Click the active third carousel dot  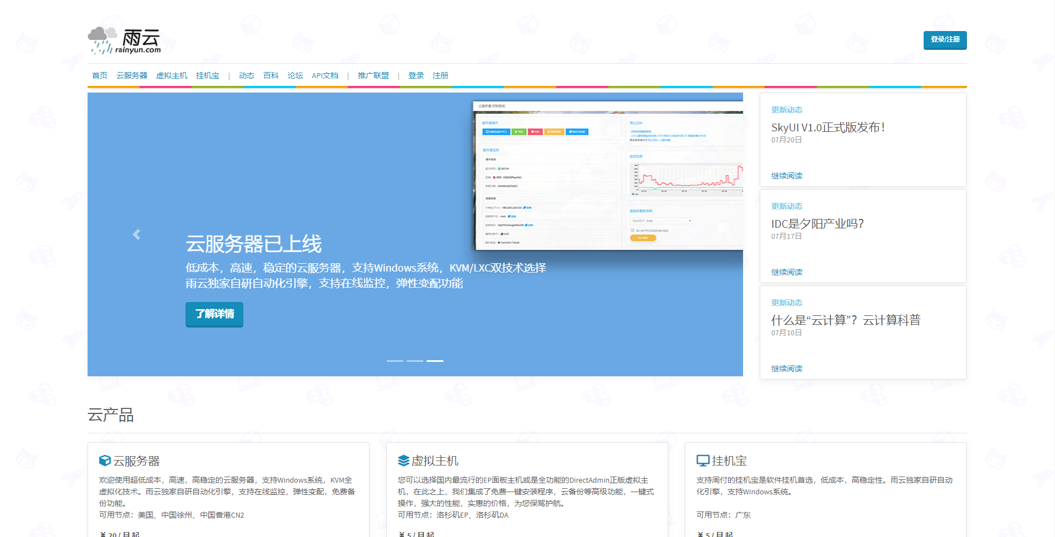[x=436, y=360]
